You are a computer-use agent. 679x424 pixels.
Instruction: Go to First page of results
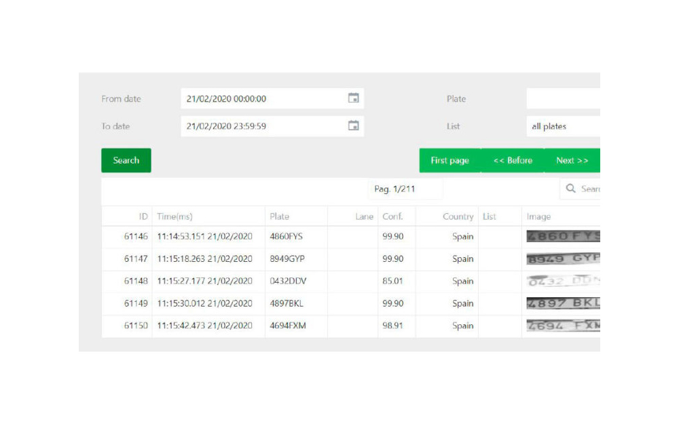pyautogui.click(x=449, y=161)
